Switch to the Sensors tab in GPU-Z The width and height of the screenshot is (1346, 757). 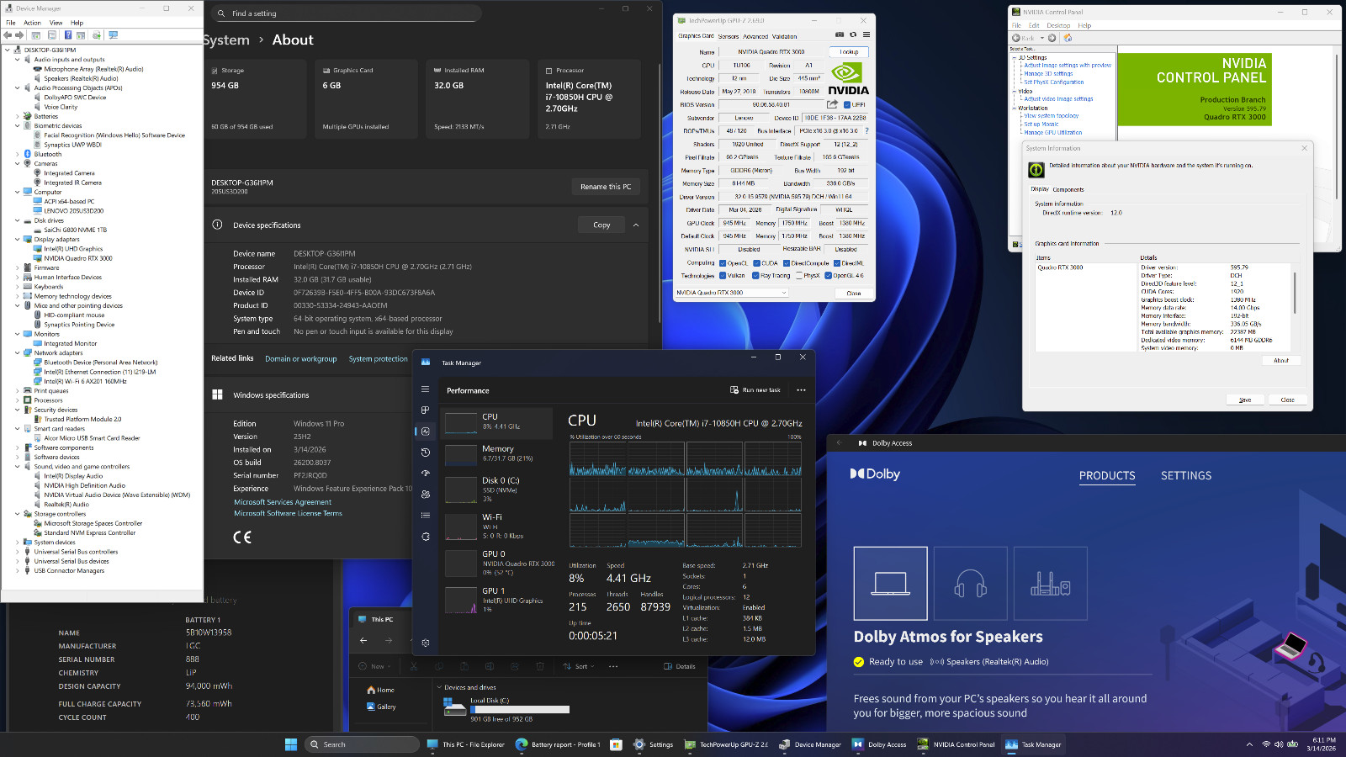(728, 36)
